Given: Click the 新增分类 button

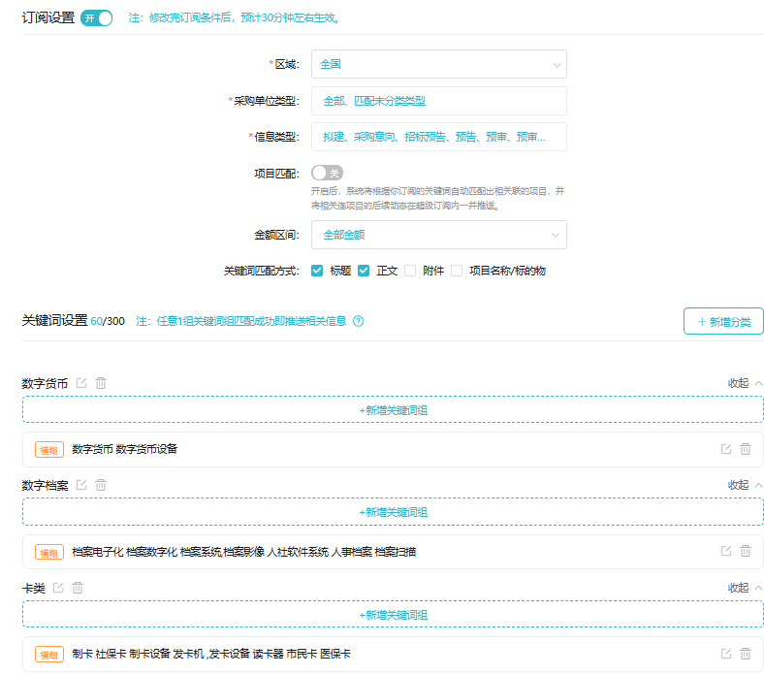Looking at the screenshot, I should pos(723,321).
